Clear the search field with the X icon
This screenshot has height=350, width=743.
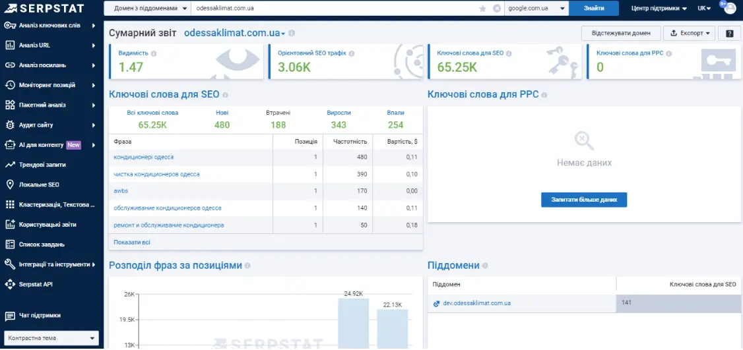pos(497,9)
